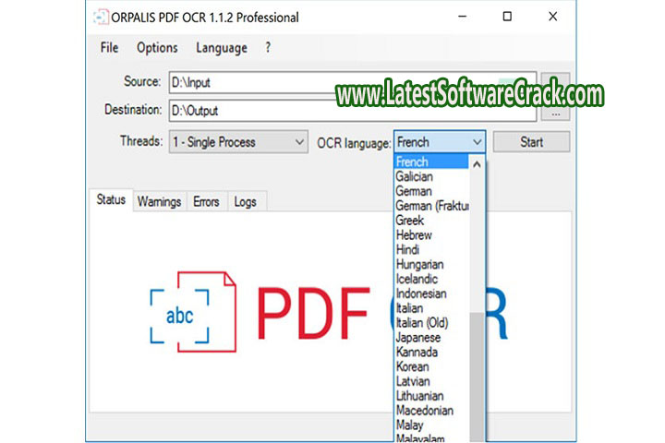Choose German from the language list
Viewport: 665px width, 443px height.
413,191
